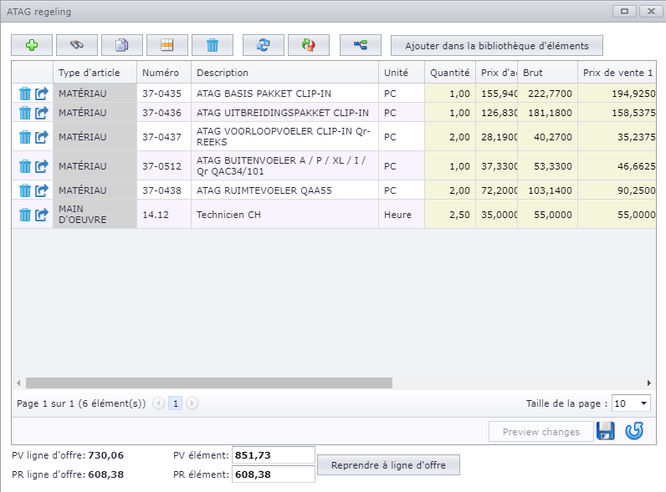Click the PR élément input field
The height and width of the screenshot is (492, 666).
tap(273, 474)
